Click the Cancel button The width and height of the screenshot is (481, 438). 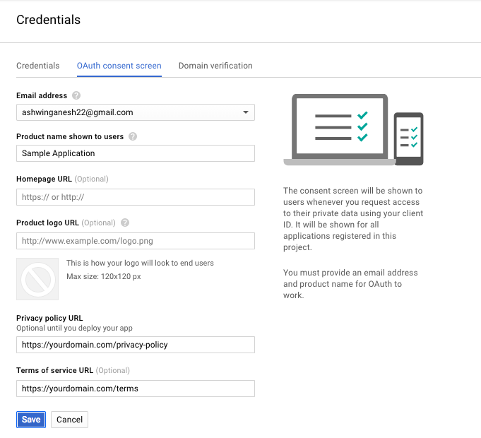tap(69, 420)
